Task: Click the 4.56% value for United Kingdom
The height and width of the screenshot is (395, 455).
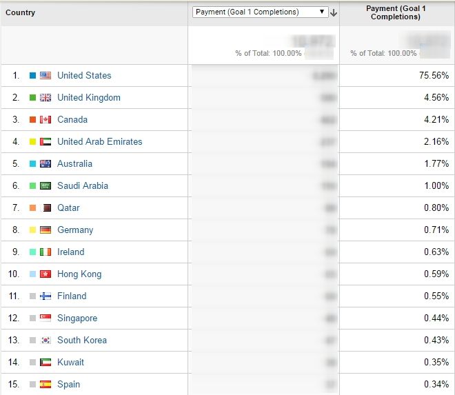Action: 436,97
